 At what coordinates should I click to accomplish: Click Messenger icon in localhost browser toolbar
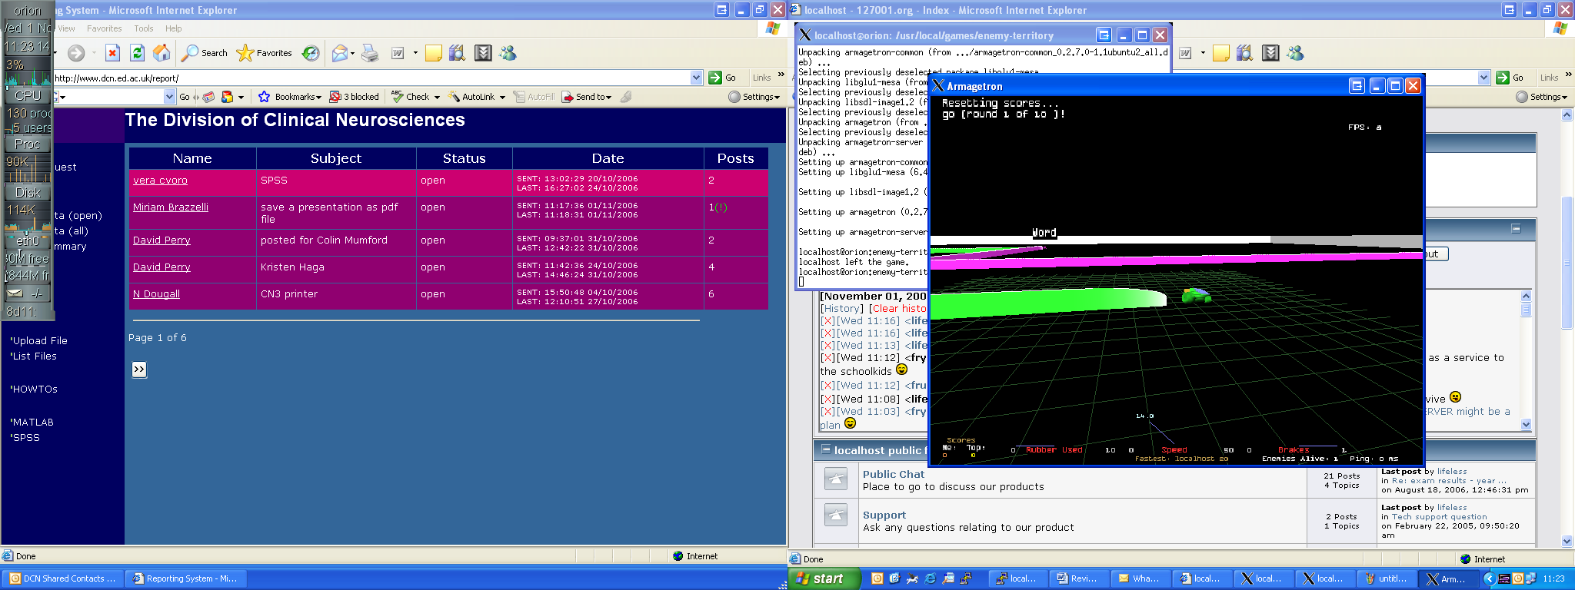1295,53
